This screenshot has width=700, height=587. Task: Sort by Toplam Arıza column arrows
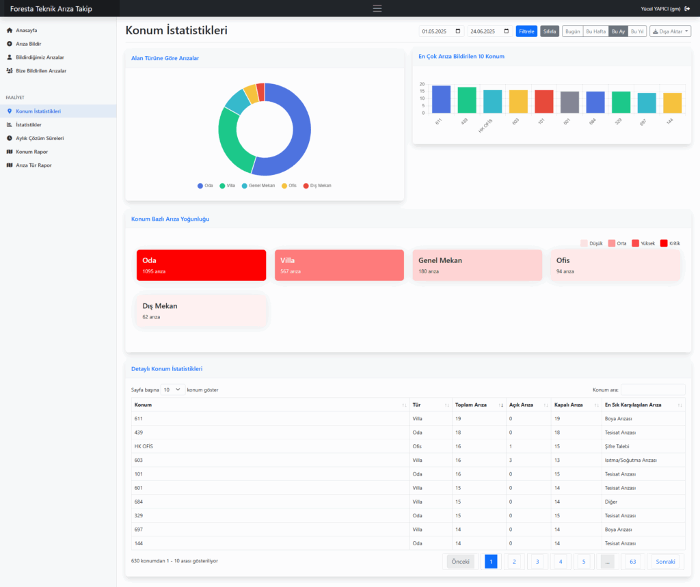(500, 405)
